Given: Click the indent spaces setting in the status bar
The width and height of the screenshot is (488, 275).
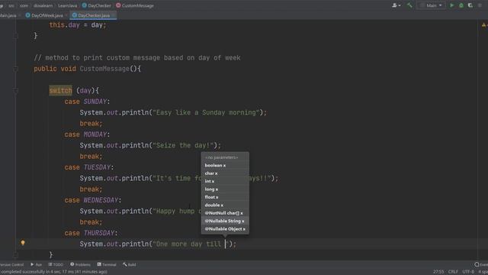Looking at the screenshot, I should click(x=483, y=272).
